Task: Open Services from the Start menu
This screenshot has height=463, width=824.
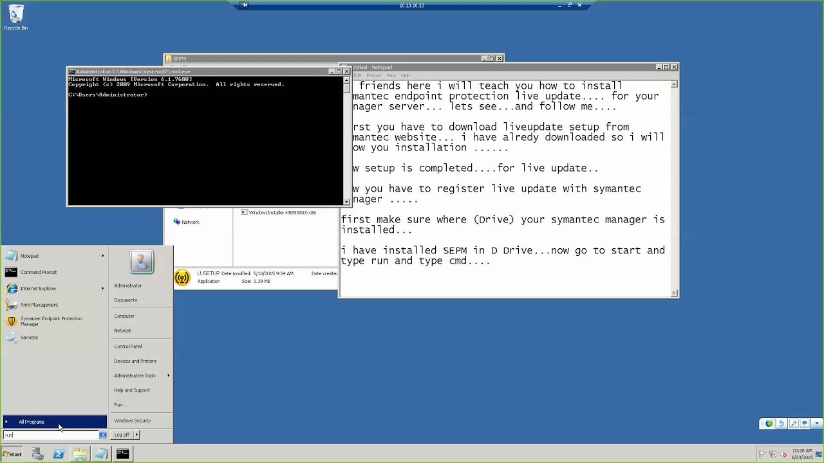Action: click(54, 338)
